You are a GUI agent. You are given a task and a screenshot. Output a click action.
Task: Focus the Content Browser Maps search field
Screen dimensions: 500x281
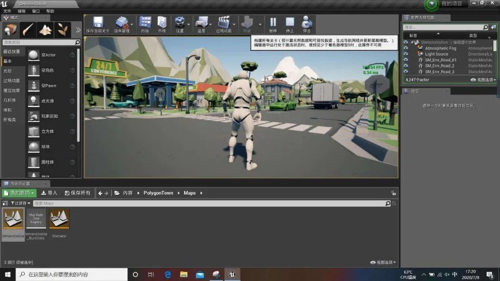tap(212, 203)
